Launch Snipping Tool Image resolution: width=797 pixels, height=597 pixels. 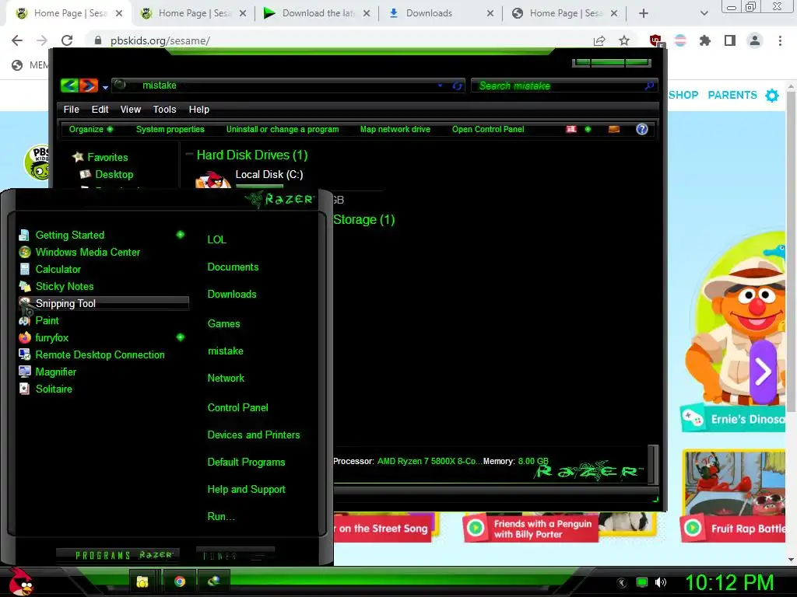[104, 304]
